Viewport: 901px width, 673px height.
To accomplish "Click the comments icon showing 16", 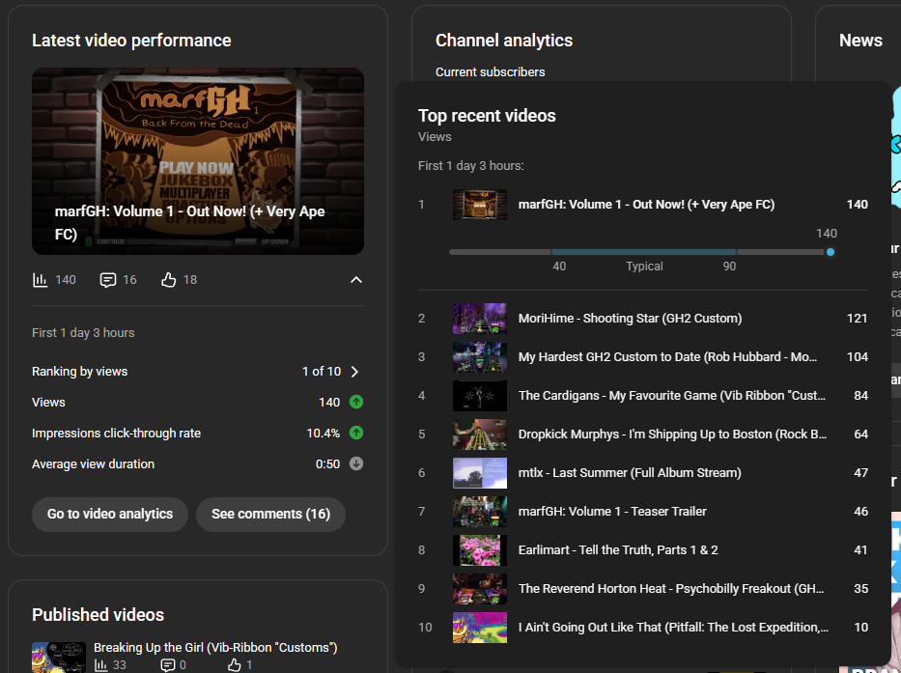I will pos(108,280).
